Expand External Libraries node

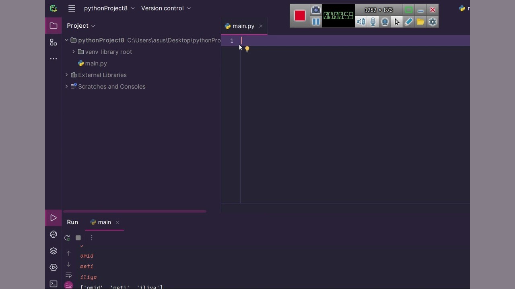click(67, 75)
